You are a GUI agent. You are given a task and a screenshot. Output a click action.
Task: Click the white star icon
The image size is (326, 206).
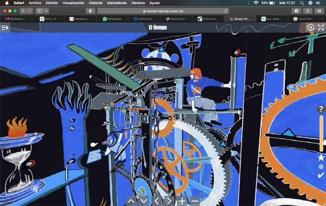click(321, 157)
